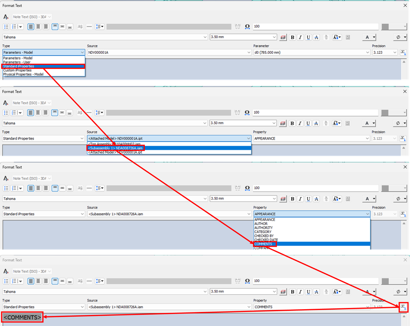Open Property dropdown showing COMMENTS
Image resolution: width=410 pixels, height=326 pixels.
click(x=312, y=307)
